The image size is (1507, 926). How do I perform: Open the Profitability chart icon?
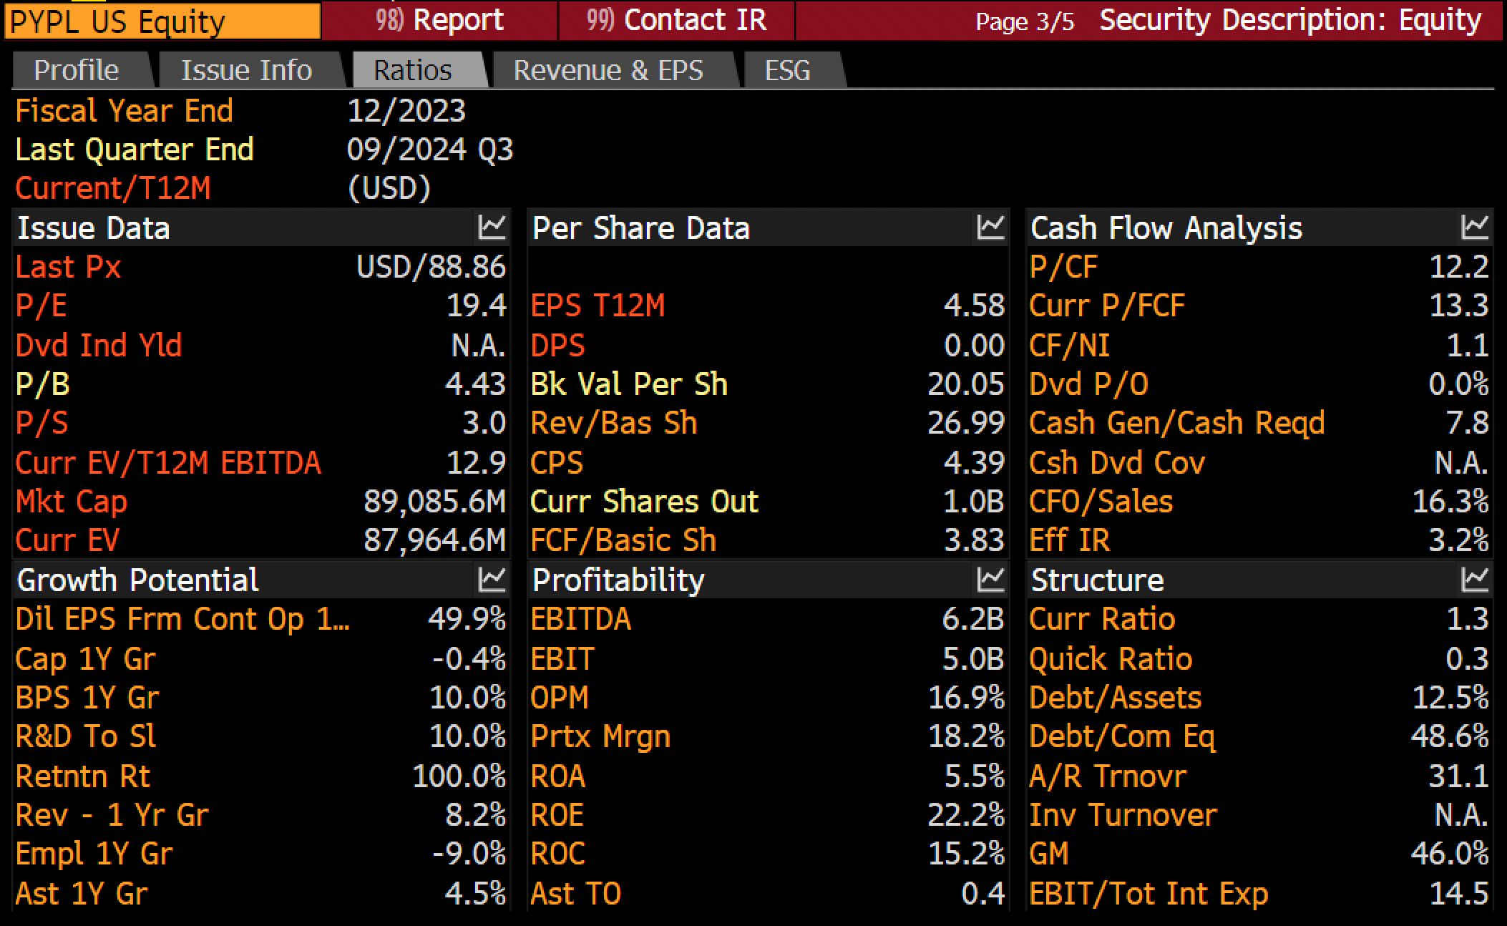tap(991, 580)
